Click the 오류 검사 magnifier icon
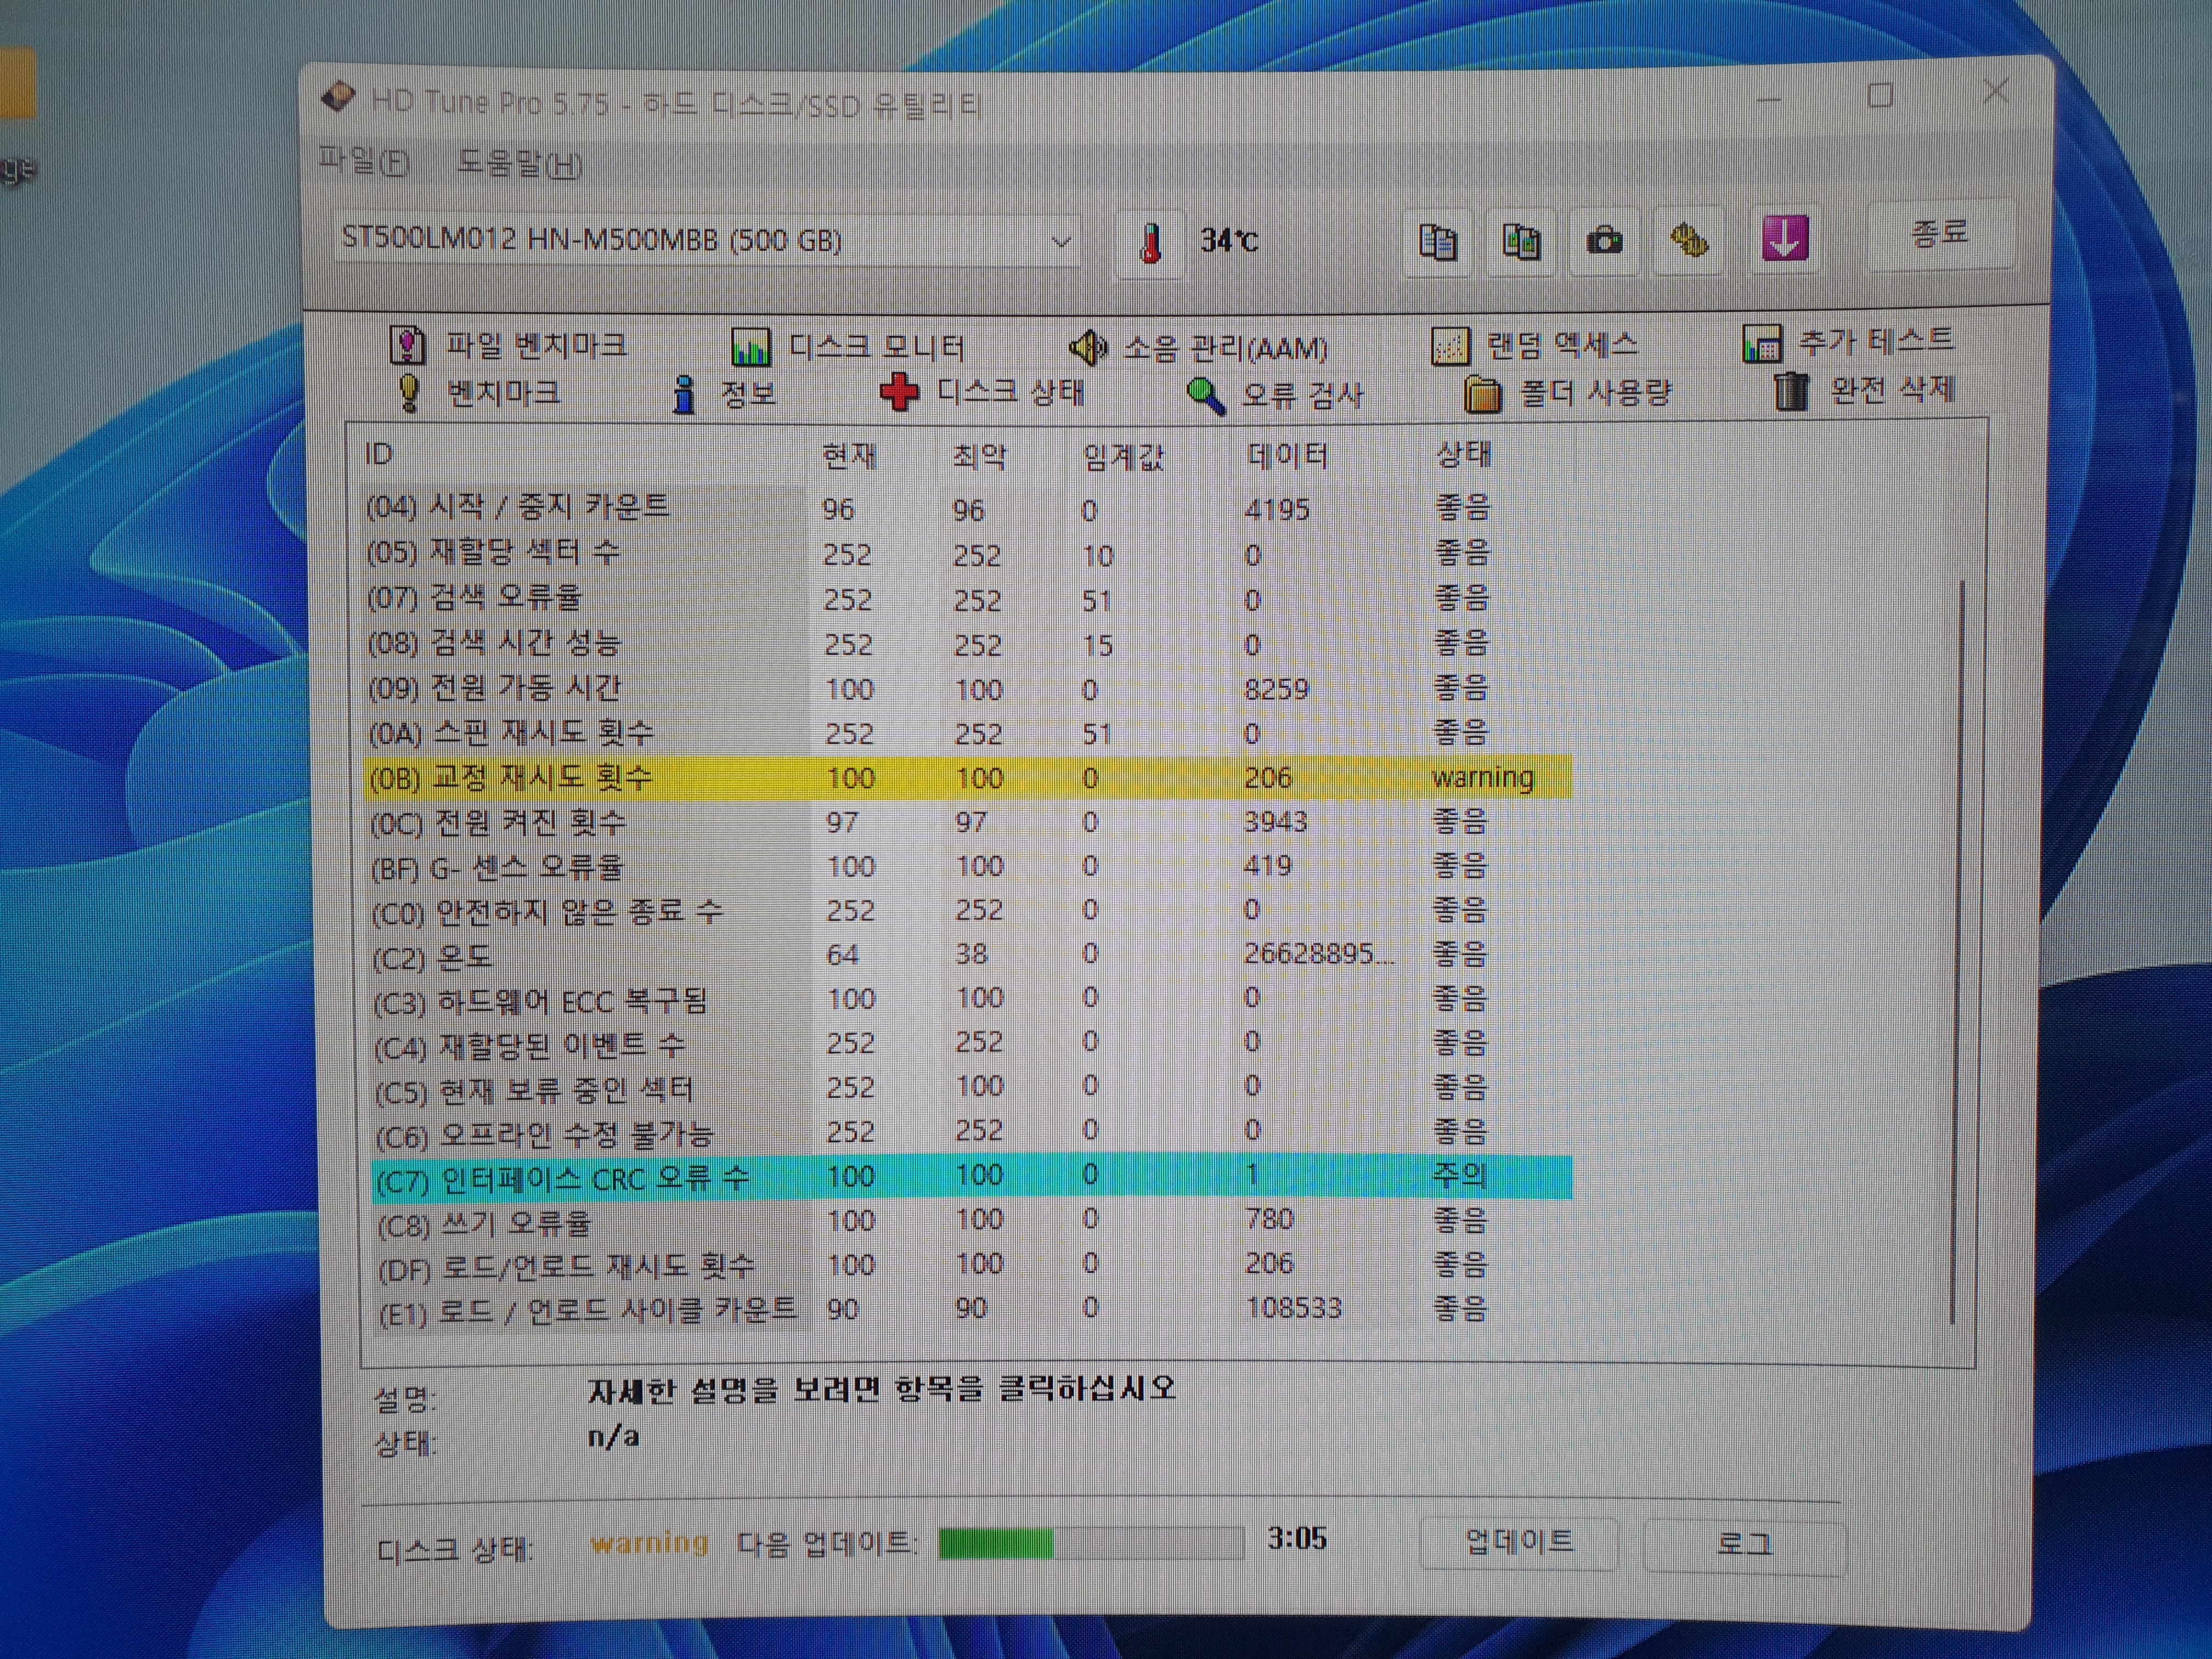 [x=1206, y=396]
